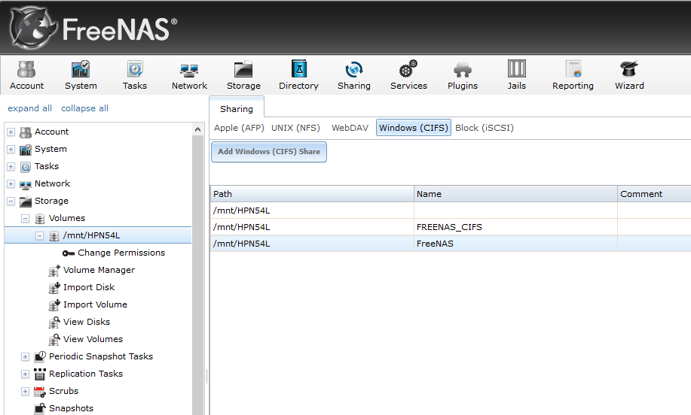
Task: Sort by the Name column header
Action: 515,194
